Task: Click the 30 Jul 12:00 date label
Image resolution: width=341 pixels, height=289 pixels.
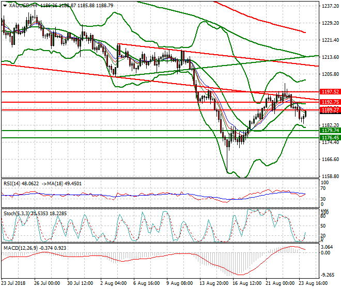Action: (80, 283)
